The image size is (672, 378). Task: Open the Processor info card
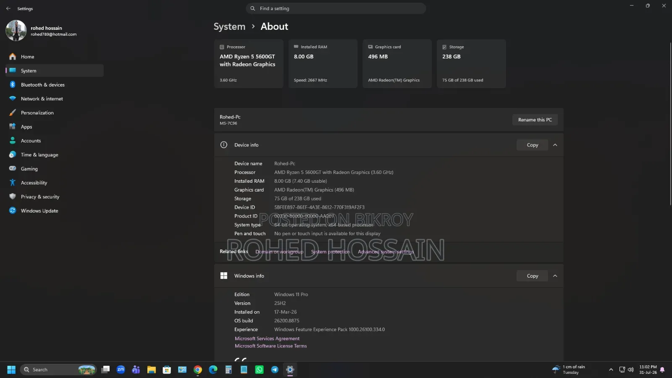(249, 64)
